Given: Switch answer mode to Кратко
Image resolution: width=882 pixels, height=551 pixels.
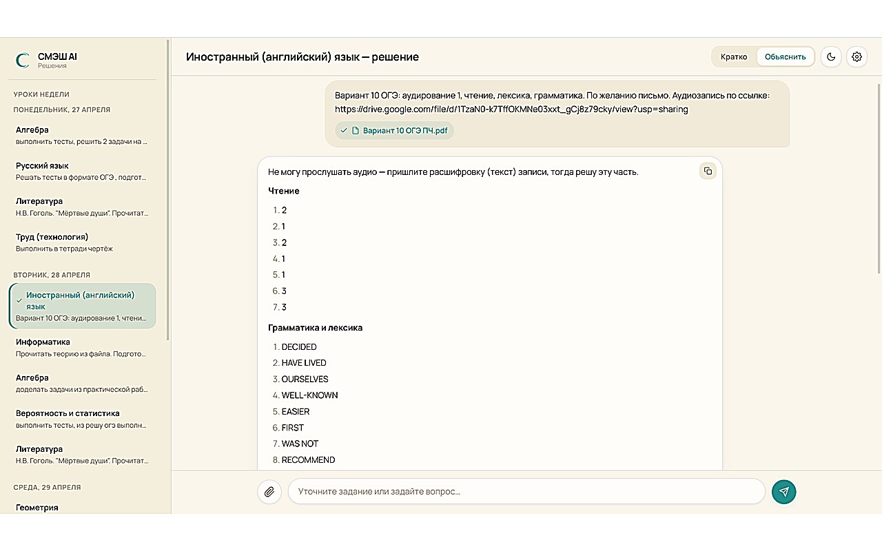Looking at the screenshot, I should tap(734, 56).
